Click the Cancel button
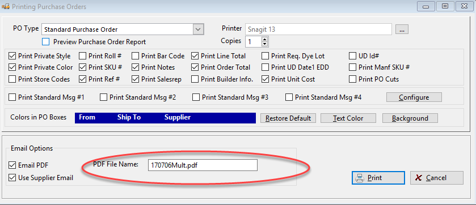This screenshot has height=205, width=476. pos(437,178)
